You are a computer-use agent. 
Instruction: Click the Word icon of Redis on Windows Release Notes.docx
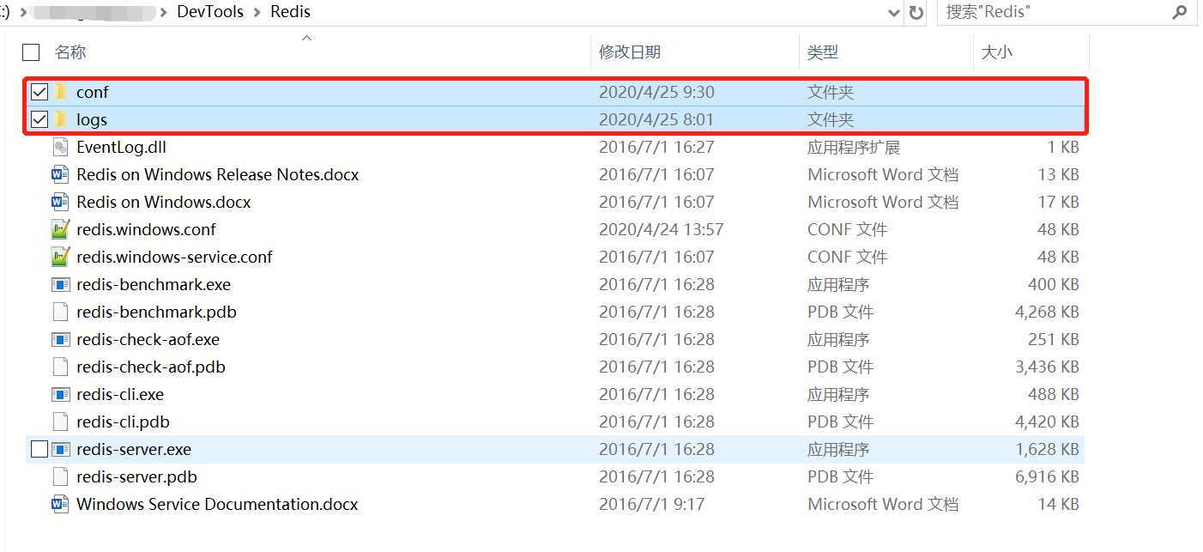point(60,174)
